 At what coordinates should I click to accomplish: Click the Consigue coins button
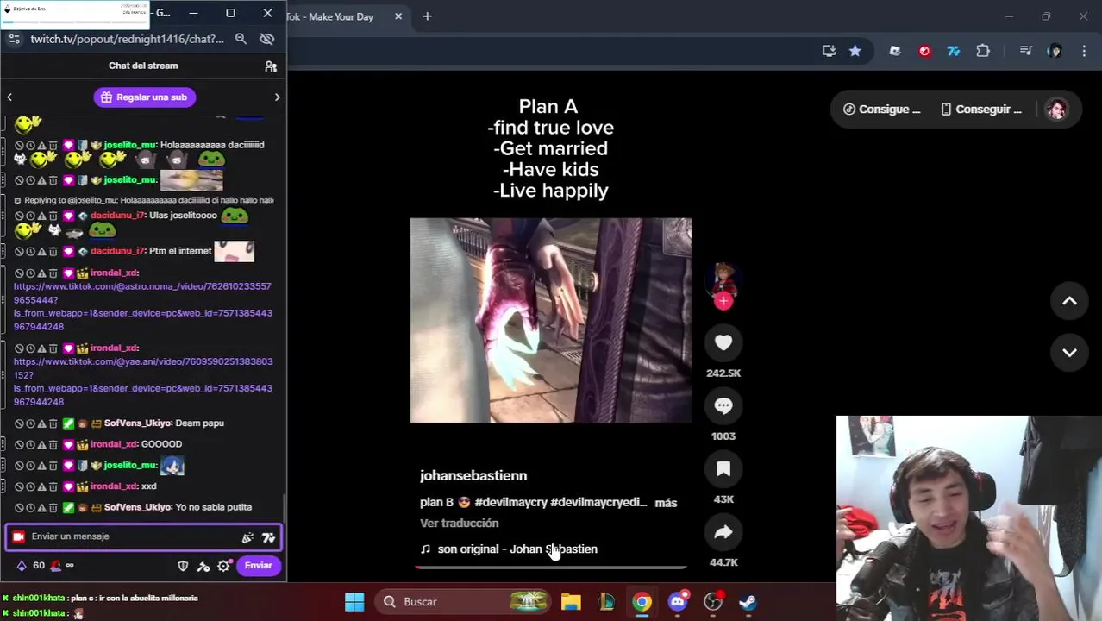point(881,110)
